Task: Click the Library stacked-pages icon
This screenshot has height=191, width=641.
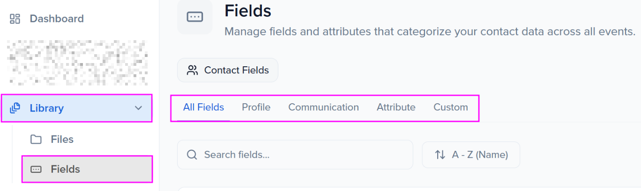Action: tap(15, 108)
